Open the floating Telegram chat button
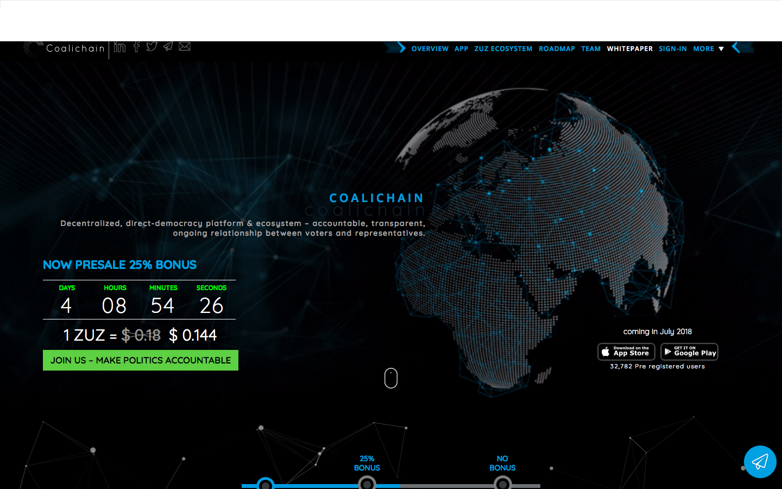 click(x=760, y=462)
